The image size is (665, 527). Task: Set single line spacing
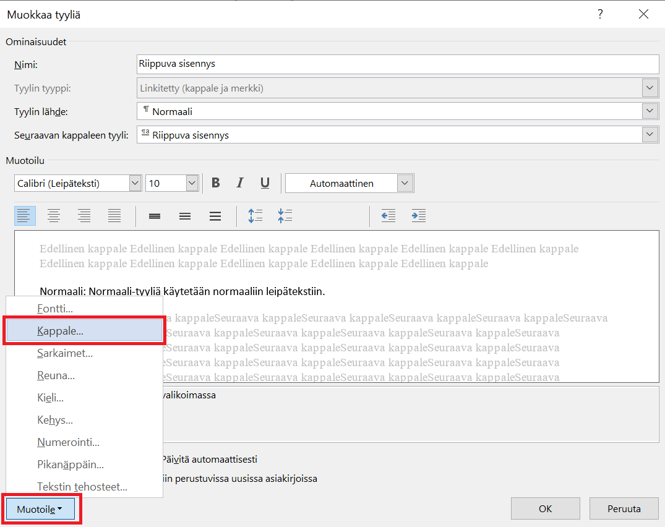pyautogui.click(x=155, y=216)
